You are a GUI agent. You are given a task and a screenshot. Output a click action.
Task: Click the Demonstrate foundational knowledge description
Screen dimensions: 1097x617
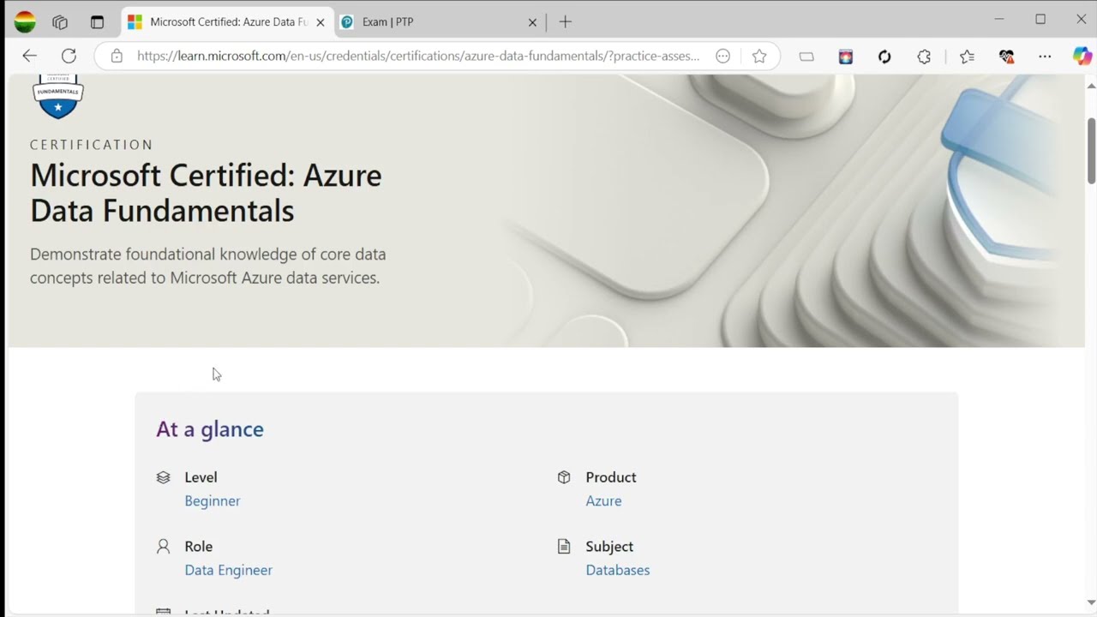[208, 266]
